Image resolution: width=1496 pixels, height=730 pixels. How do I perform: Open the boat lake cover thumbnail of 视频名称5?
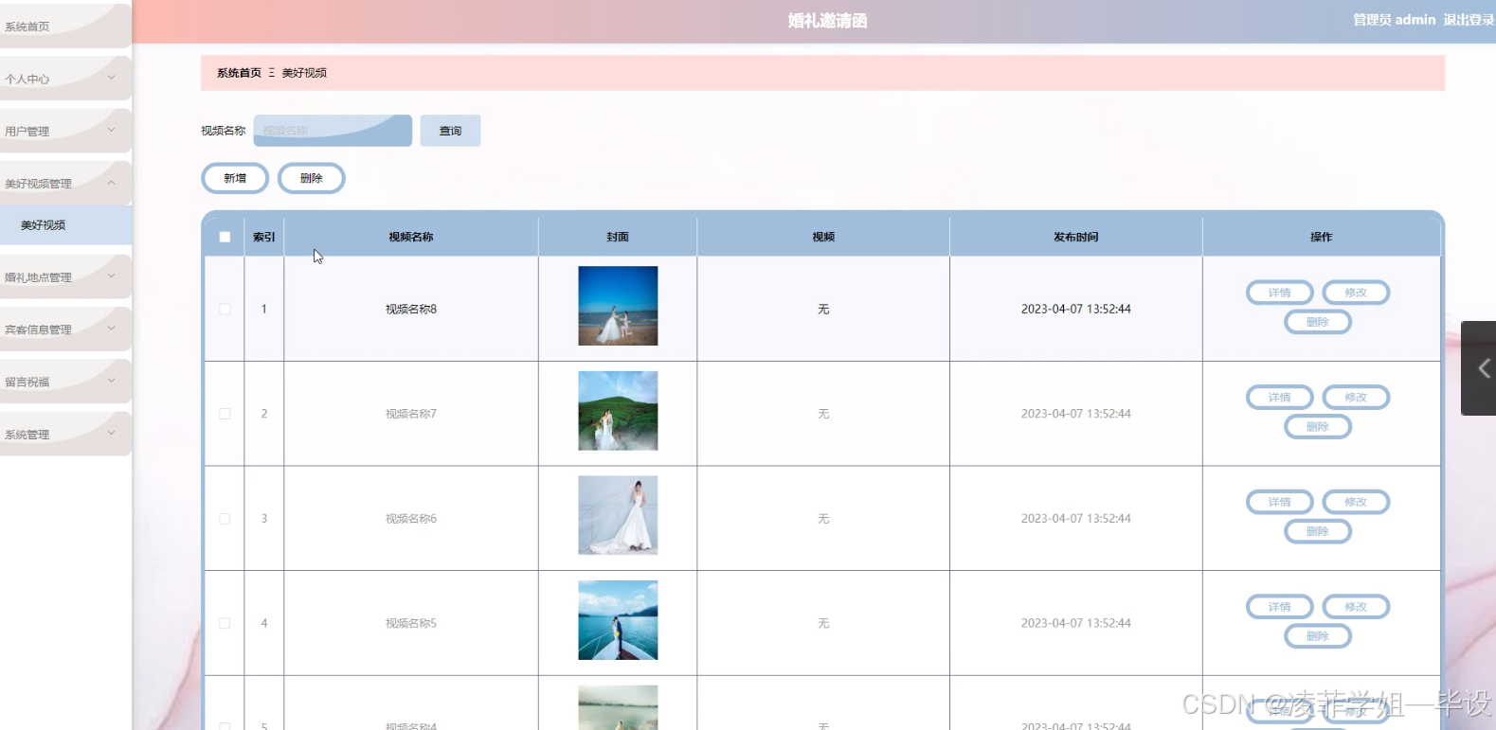(x=618, y=620)
